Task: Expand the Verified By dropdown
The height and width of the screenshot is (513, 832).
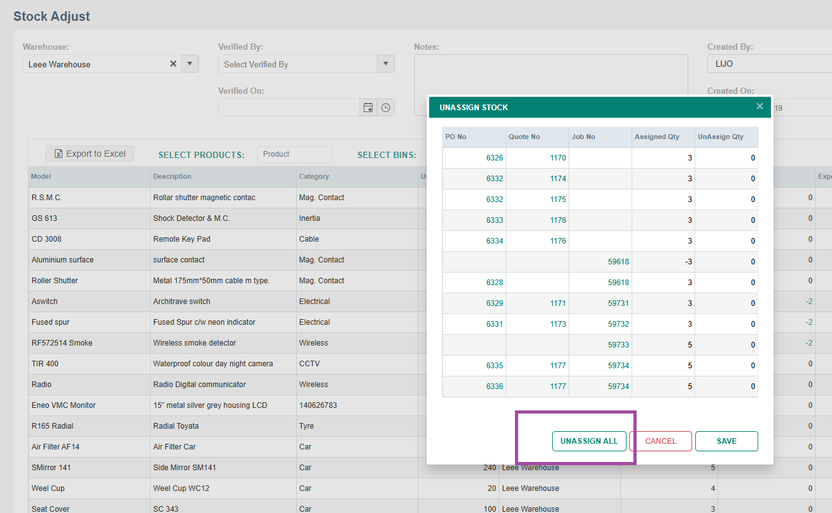Action: coord(385,64)
